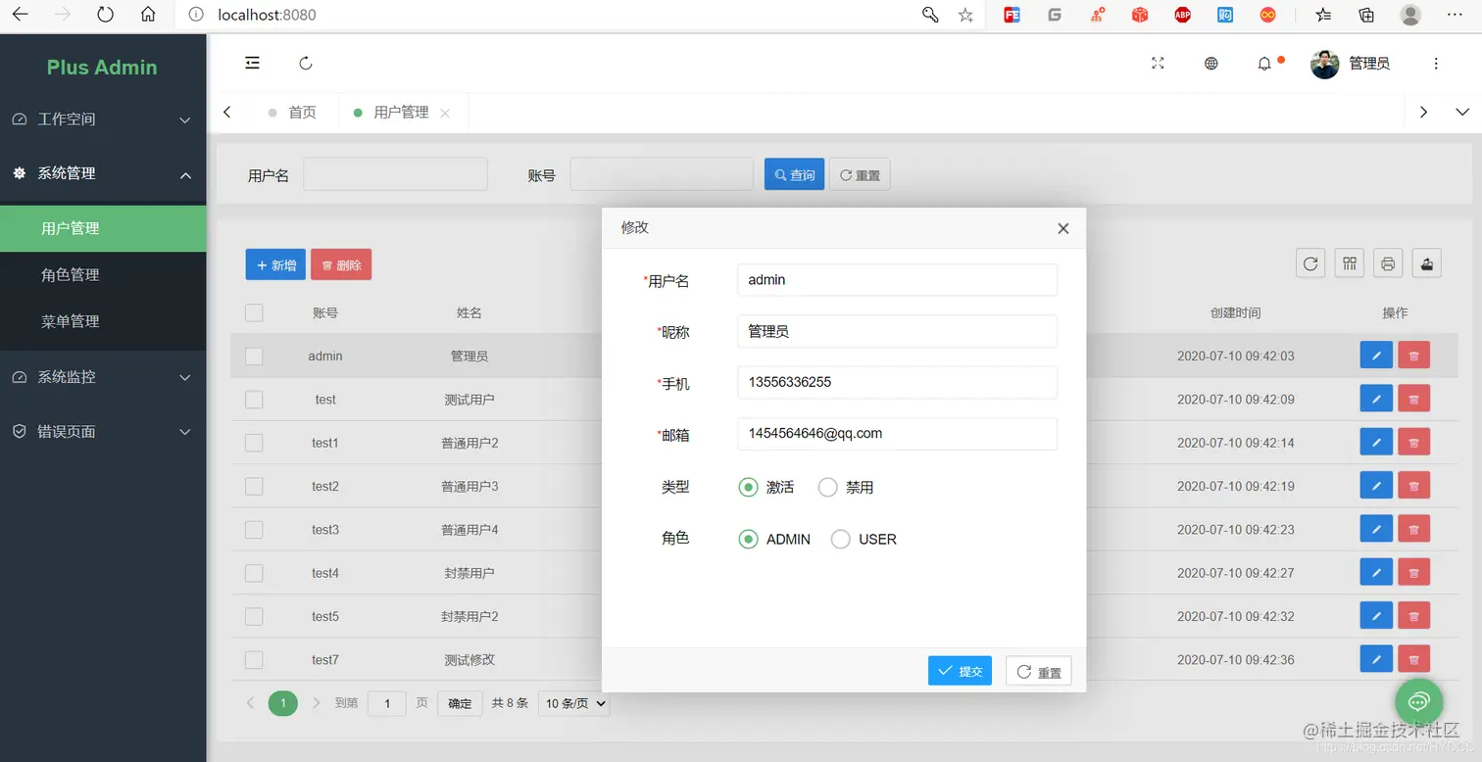Open the language globe icon
Screen dimensions: 1482x762
(x=1210, y=63)
